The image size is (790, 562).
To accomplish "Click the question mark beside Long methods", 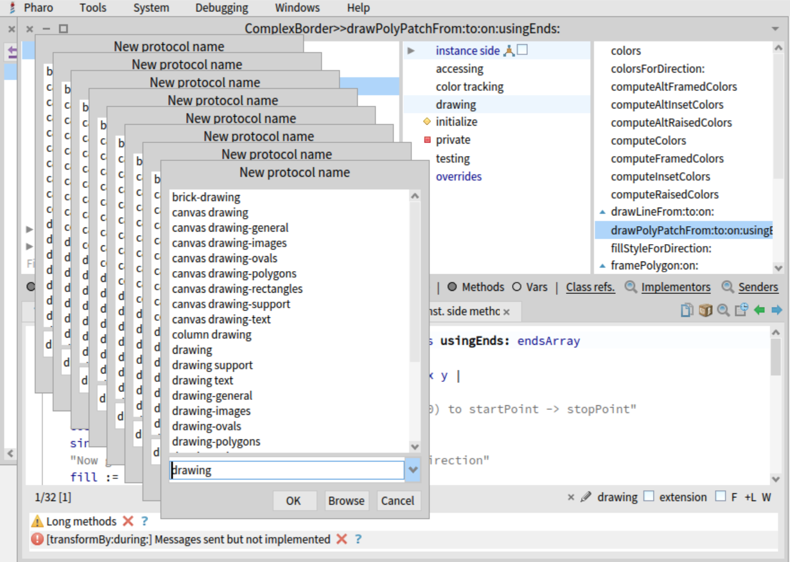I will pos(144,521).
